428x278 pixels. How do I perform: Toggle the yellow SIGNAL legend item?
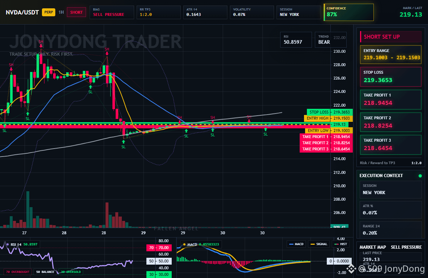pos(319,244)
